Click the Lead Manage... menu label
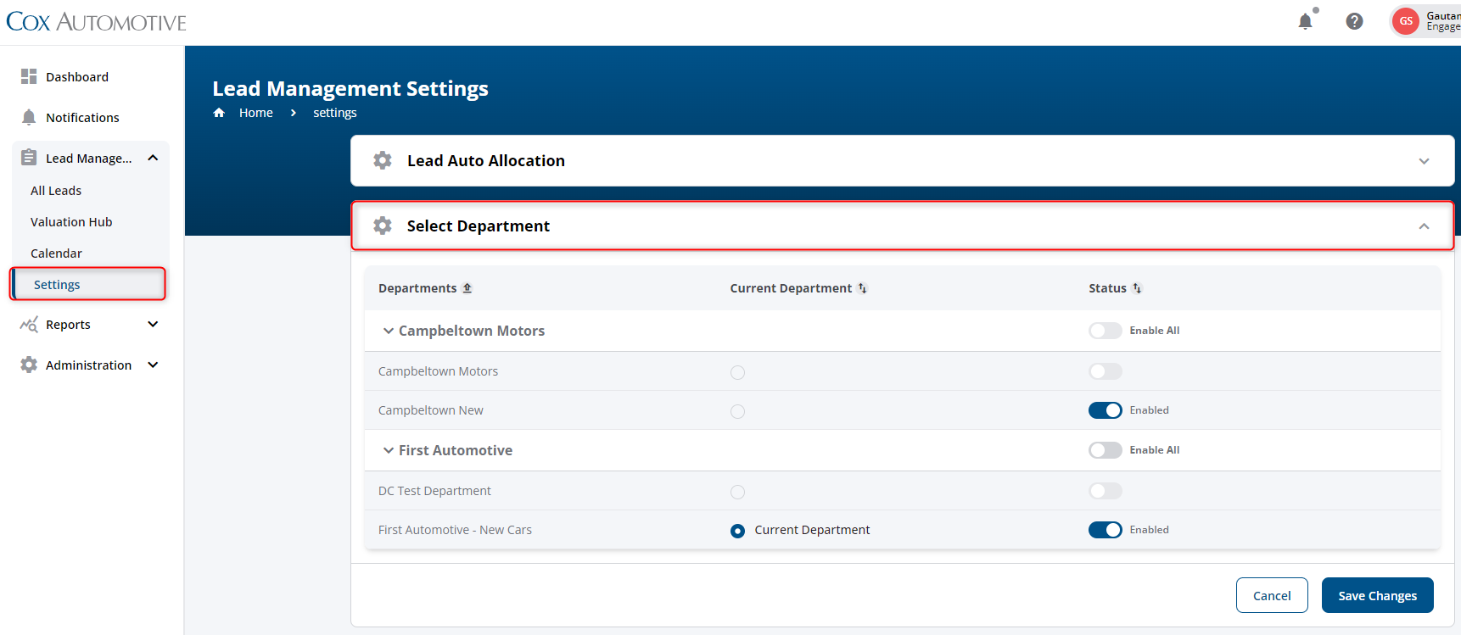This screenshot has height=635, width=1461. point(88,159)
